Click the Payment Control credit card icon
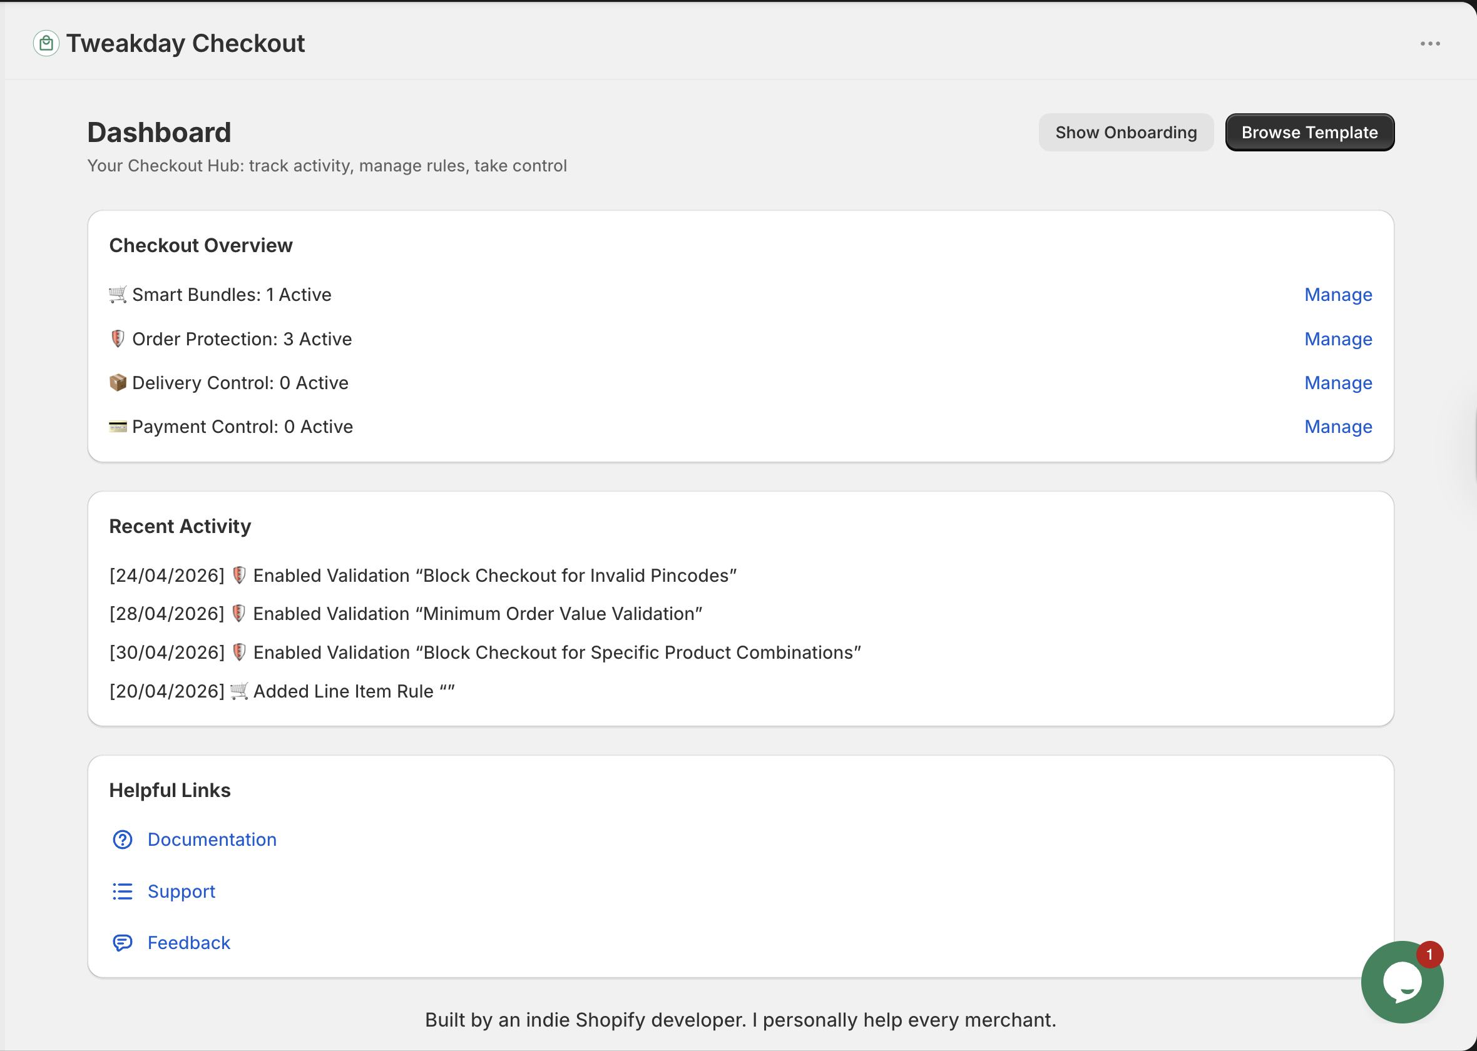The width and height of the screenshot is (1477, 1051). pyautogui.click(x=118, y=427)
